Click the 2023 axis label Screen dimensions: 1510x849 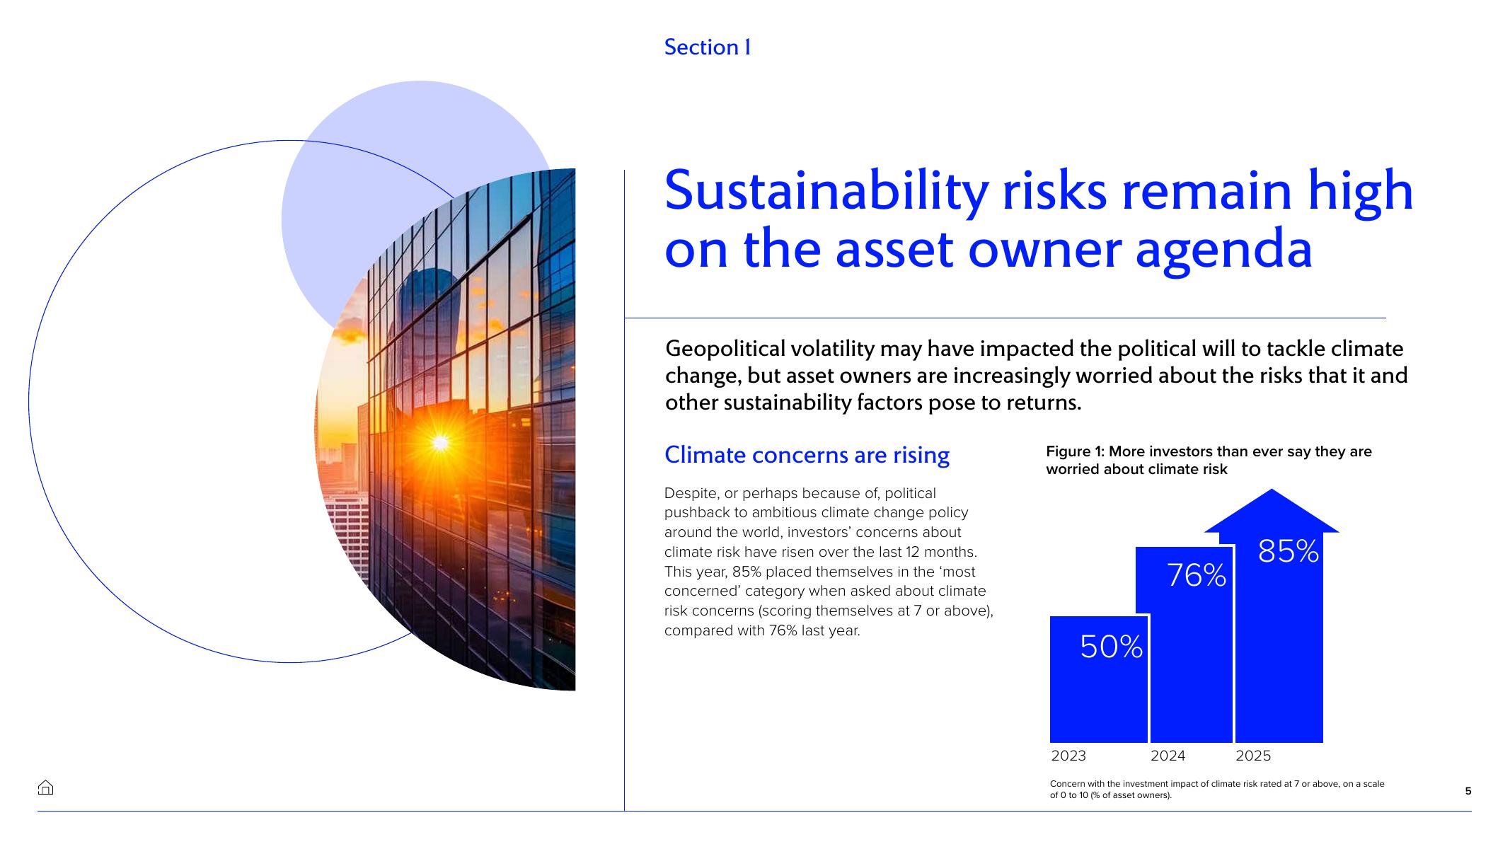pyautogui.click(x=1068, y=756)
